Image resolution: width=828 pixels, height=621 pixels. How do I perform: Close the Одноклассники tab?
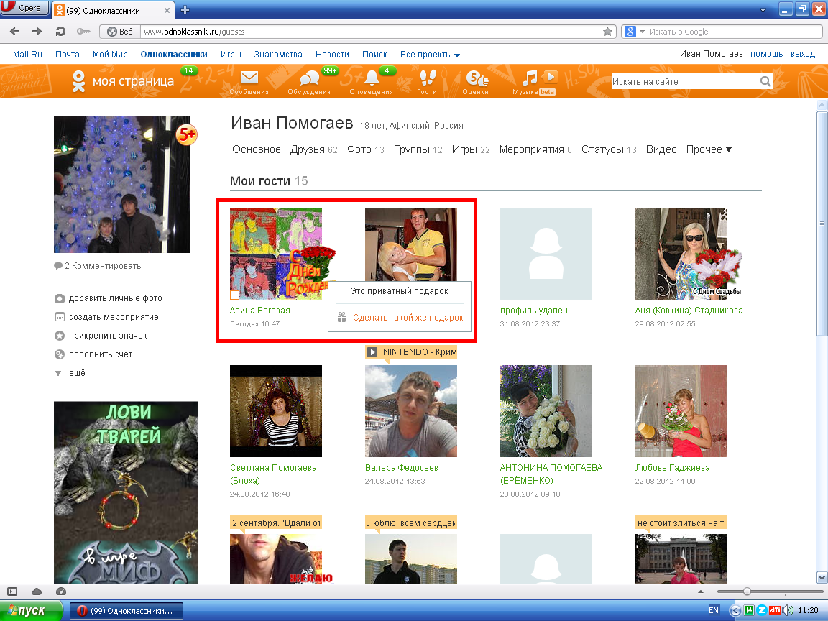167,10
